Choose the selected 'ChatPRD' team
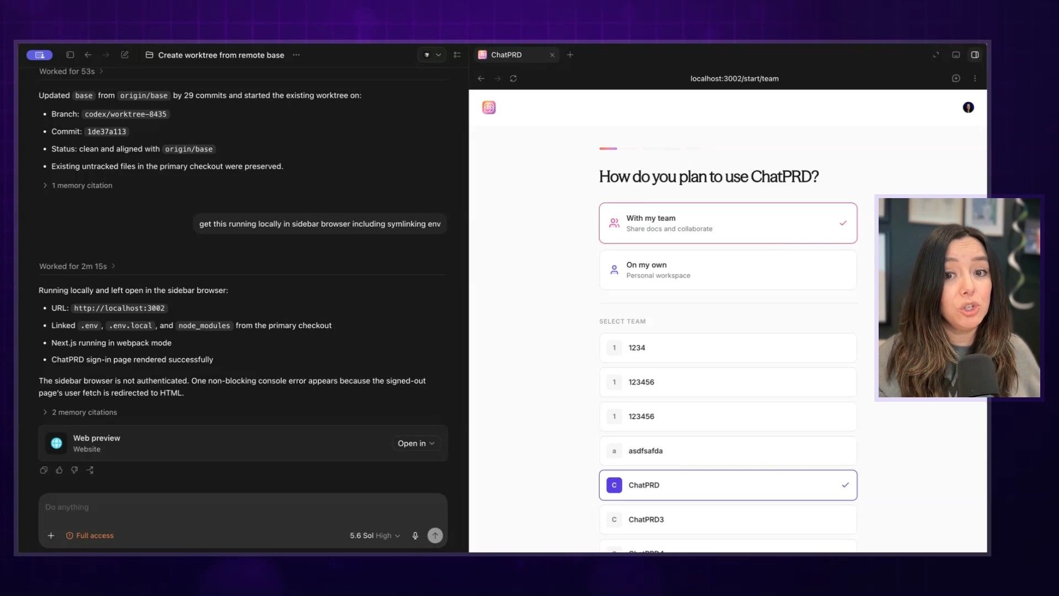This screenshot has height=596, width=1059. (x=728, y=485)
